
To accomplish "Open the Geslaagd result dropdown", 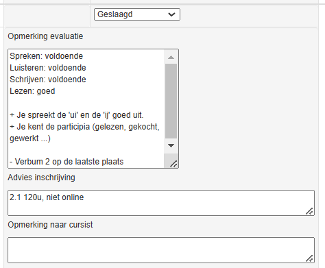I will [137, 14].
